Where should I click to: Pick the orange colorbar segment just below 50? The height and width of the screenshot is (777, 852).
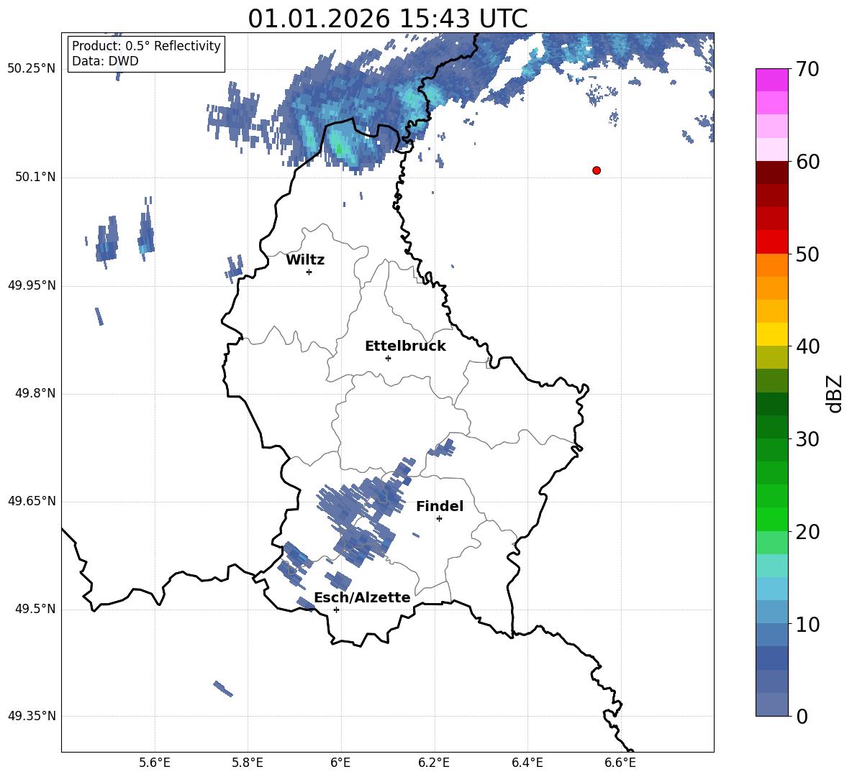[x=771, y=265]
